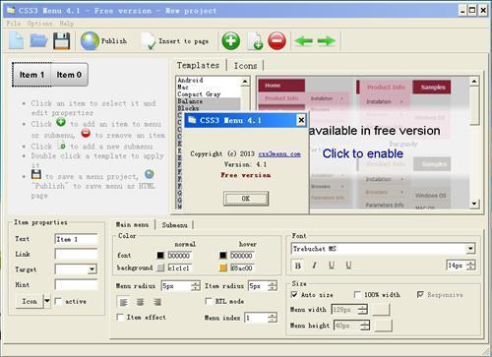
Task: Click the Publish globe icon
Action: 90,41
